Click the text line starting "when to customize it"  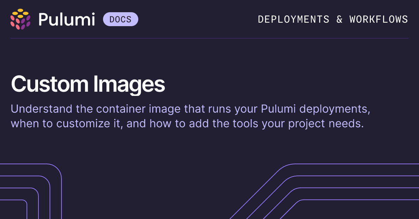point(188,123)
